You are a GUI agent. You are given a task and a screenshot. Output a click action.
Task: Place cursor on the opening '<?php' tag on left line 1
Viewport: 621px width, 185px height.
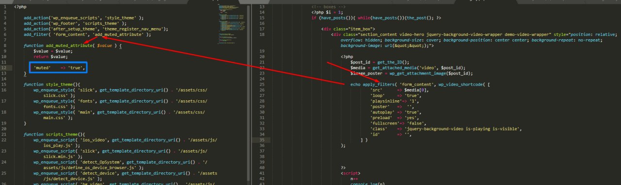point(20,7)
